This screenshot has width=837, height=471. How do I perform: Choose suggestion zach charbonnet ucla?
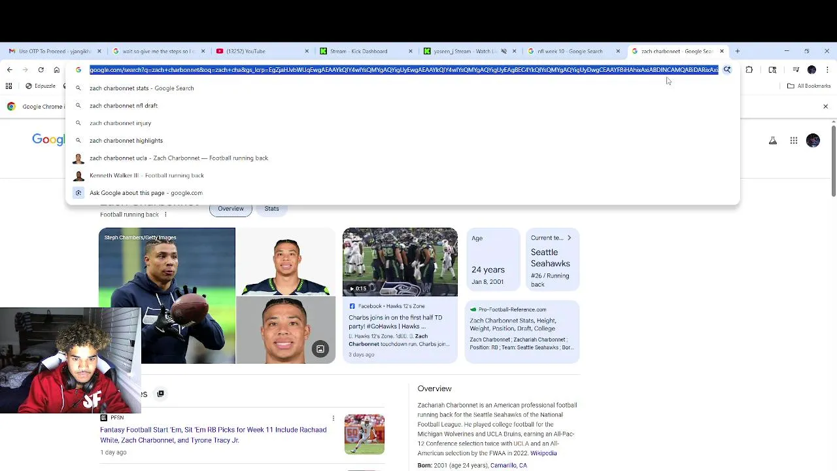pyautogui.click(x=403, y=158)
